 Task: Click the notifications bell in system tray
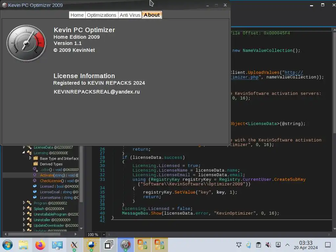(x=239, y=245)
